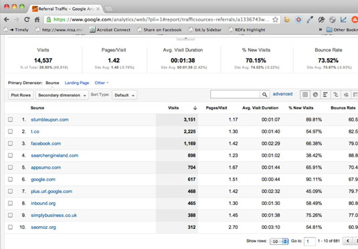Open Timely bookmark
Viewport: 358px width, 249px height.
coord(17,30)
